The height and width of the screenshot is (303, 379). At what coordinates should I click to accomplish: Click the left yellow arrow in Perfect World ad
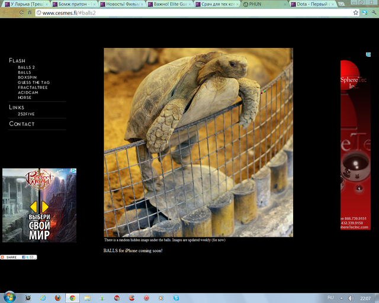(34, 207)
